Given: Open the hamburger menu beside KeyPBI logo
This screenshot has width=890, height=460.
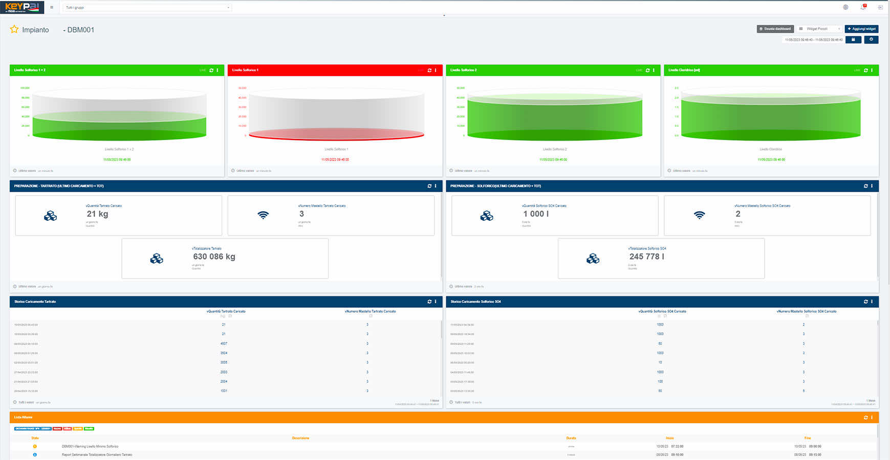Looking at the screenshot, I should click(x=52, y=7).
